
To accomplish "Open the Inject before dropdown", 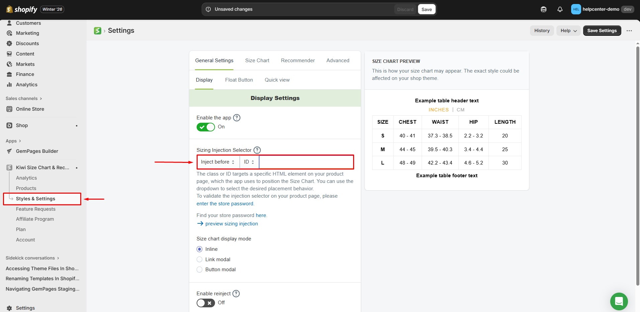I will (x=218, y=162).
